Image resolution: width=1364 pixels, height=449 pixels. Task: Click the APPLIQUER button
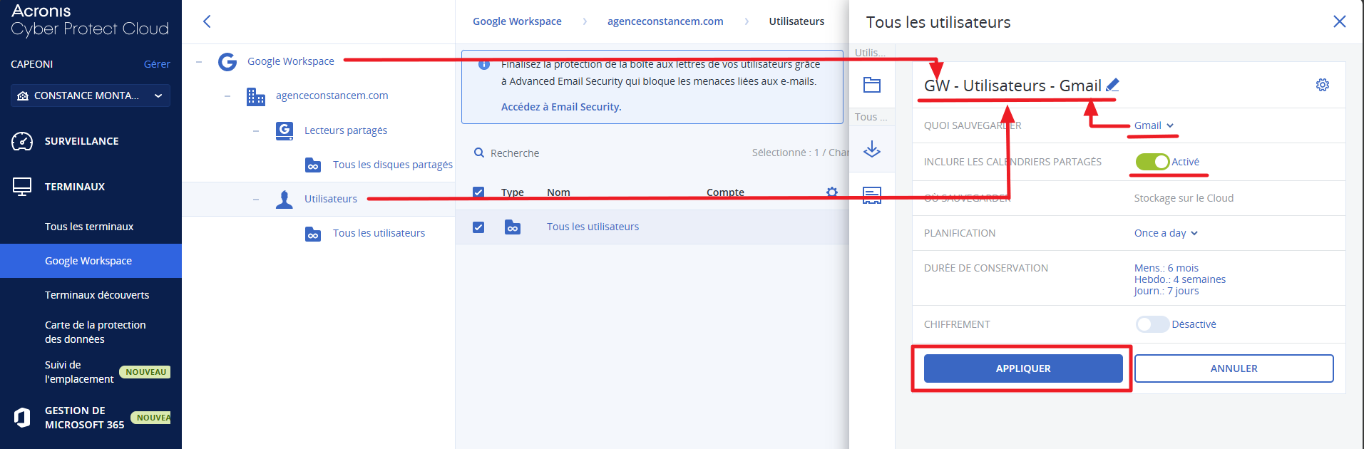point(1023,368)
